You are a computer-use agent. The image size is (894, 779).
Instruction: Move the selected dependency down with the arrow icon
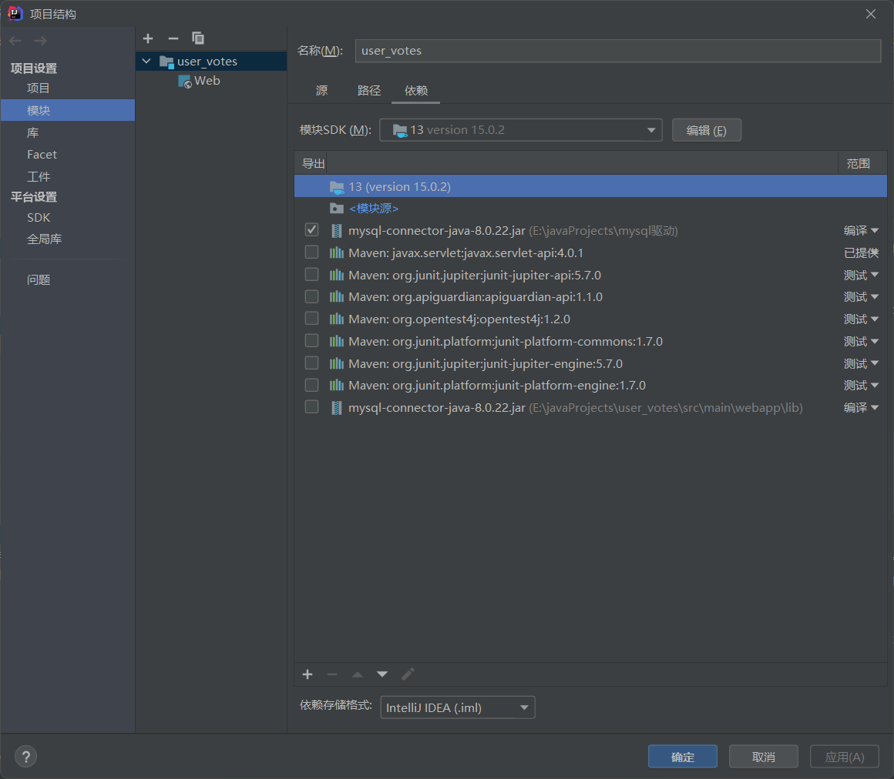pos(381,674)
